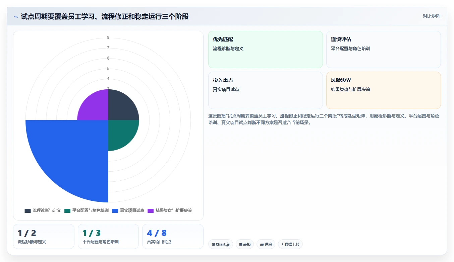Viewport: 454px width, 262px height.
Task: Click the 表格 tag chip
Action: tap(245, 244)
